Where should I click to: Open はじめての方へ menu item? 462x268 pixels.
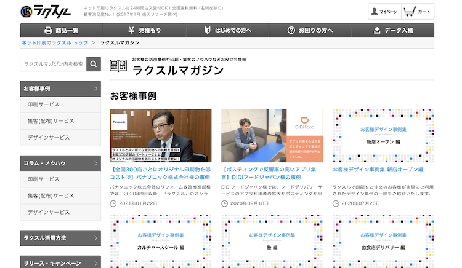[227, 30]
